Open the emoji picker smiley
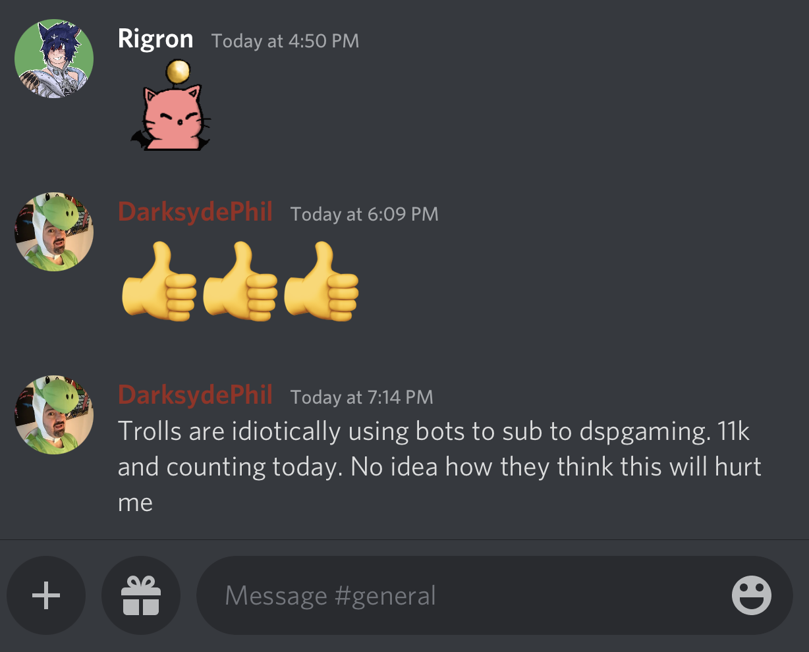 (x=752, y=595)
